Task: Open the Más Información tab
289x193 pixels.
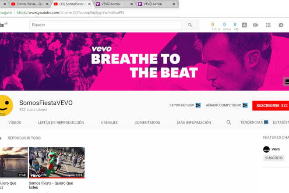Action: click(194, 122)
